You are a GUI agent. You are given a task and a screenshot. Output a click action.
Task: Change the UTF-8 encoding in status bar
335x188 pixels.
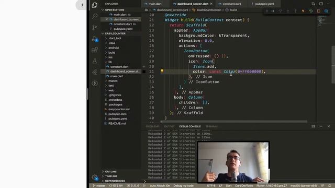[x=211, y=186]
